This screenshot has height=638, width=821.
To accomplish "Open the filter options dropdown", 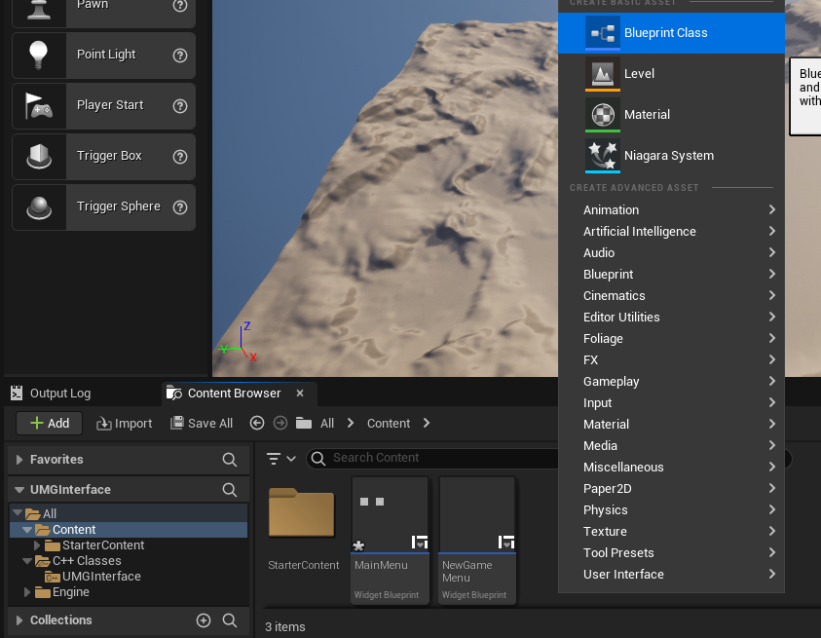I will click(x=281, y=459).
